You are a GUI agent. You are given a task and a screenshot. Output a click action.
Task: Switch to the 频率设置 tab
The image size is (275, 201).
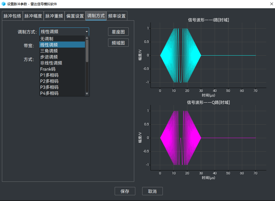tap(116, 16)
